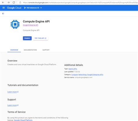Screen dimensions: 138x121
Task: Switch to the Documentation tab
Action: (30, 50)
